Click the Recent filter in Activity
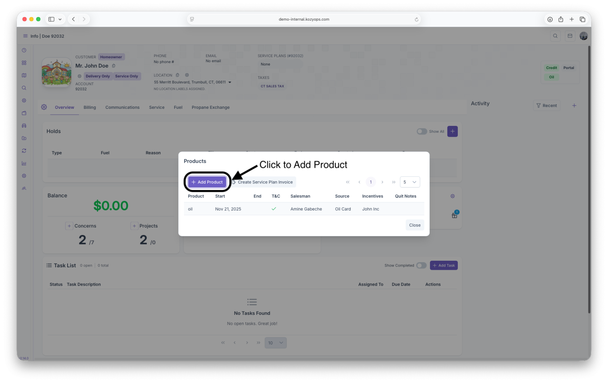The height and width of the screenshot is (383, 608). click(546, 106)
